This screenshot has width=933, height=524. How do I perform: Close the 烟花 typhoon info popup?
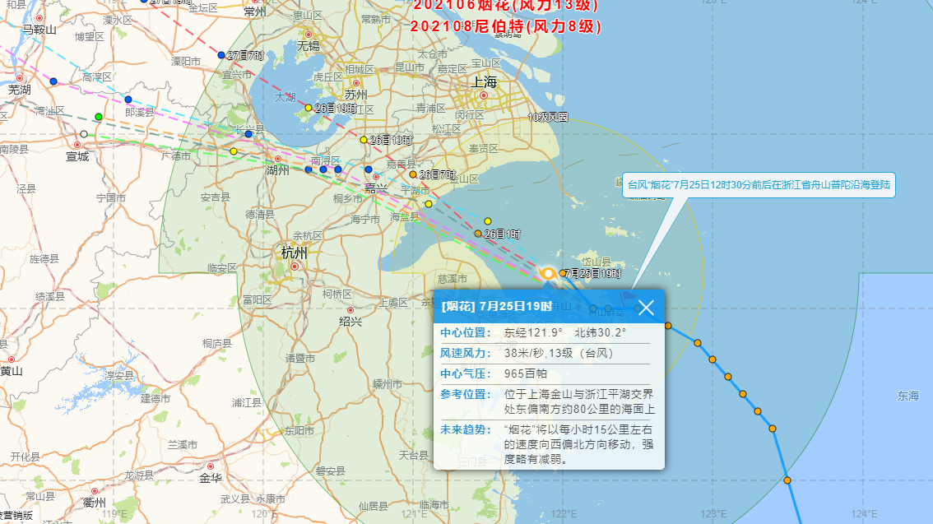coord(646,308)
